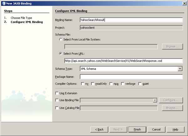Click the disabled Next button

pos(118,129)
